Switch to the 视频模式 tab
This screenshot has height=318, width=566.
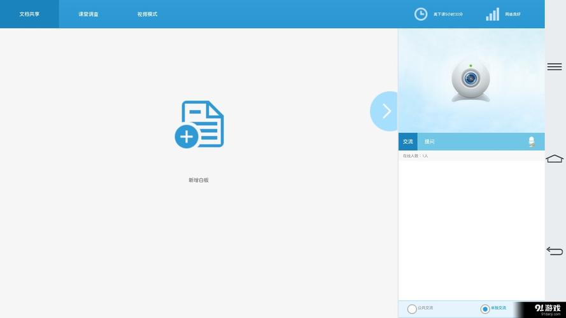147,14
